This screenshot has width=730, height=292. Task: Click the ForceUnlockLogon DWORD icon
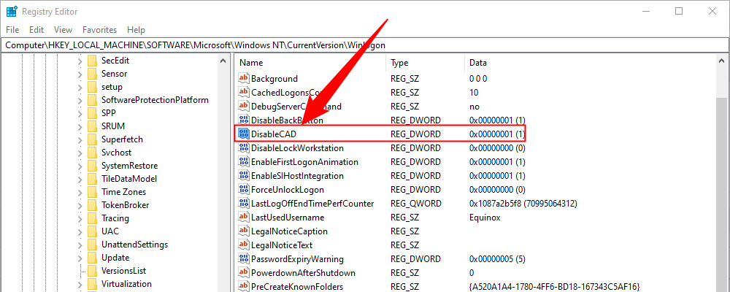click(244, 190)
